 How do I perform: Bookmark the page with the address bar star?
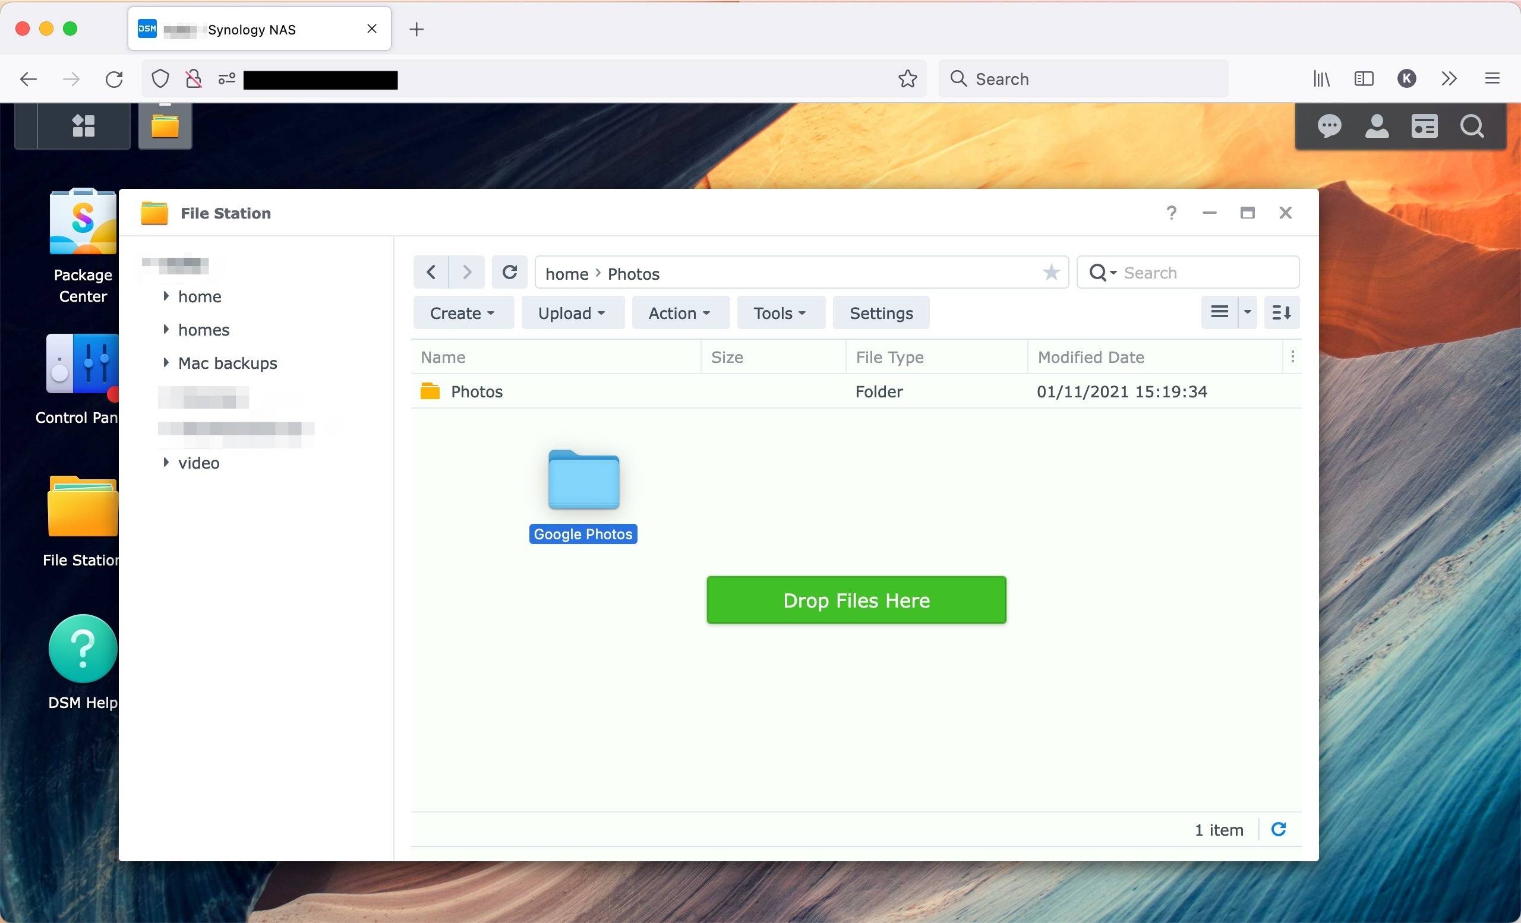point(907,79)
